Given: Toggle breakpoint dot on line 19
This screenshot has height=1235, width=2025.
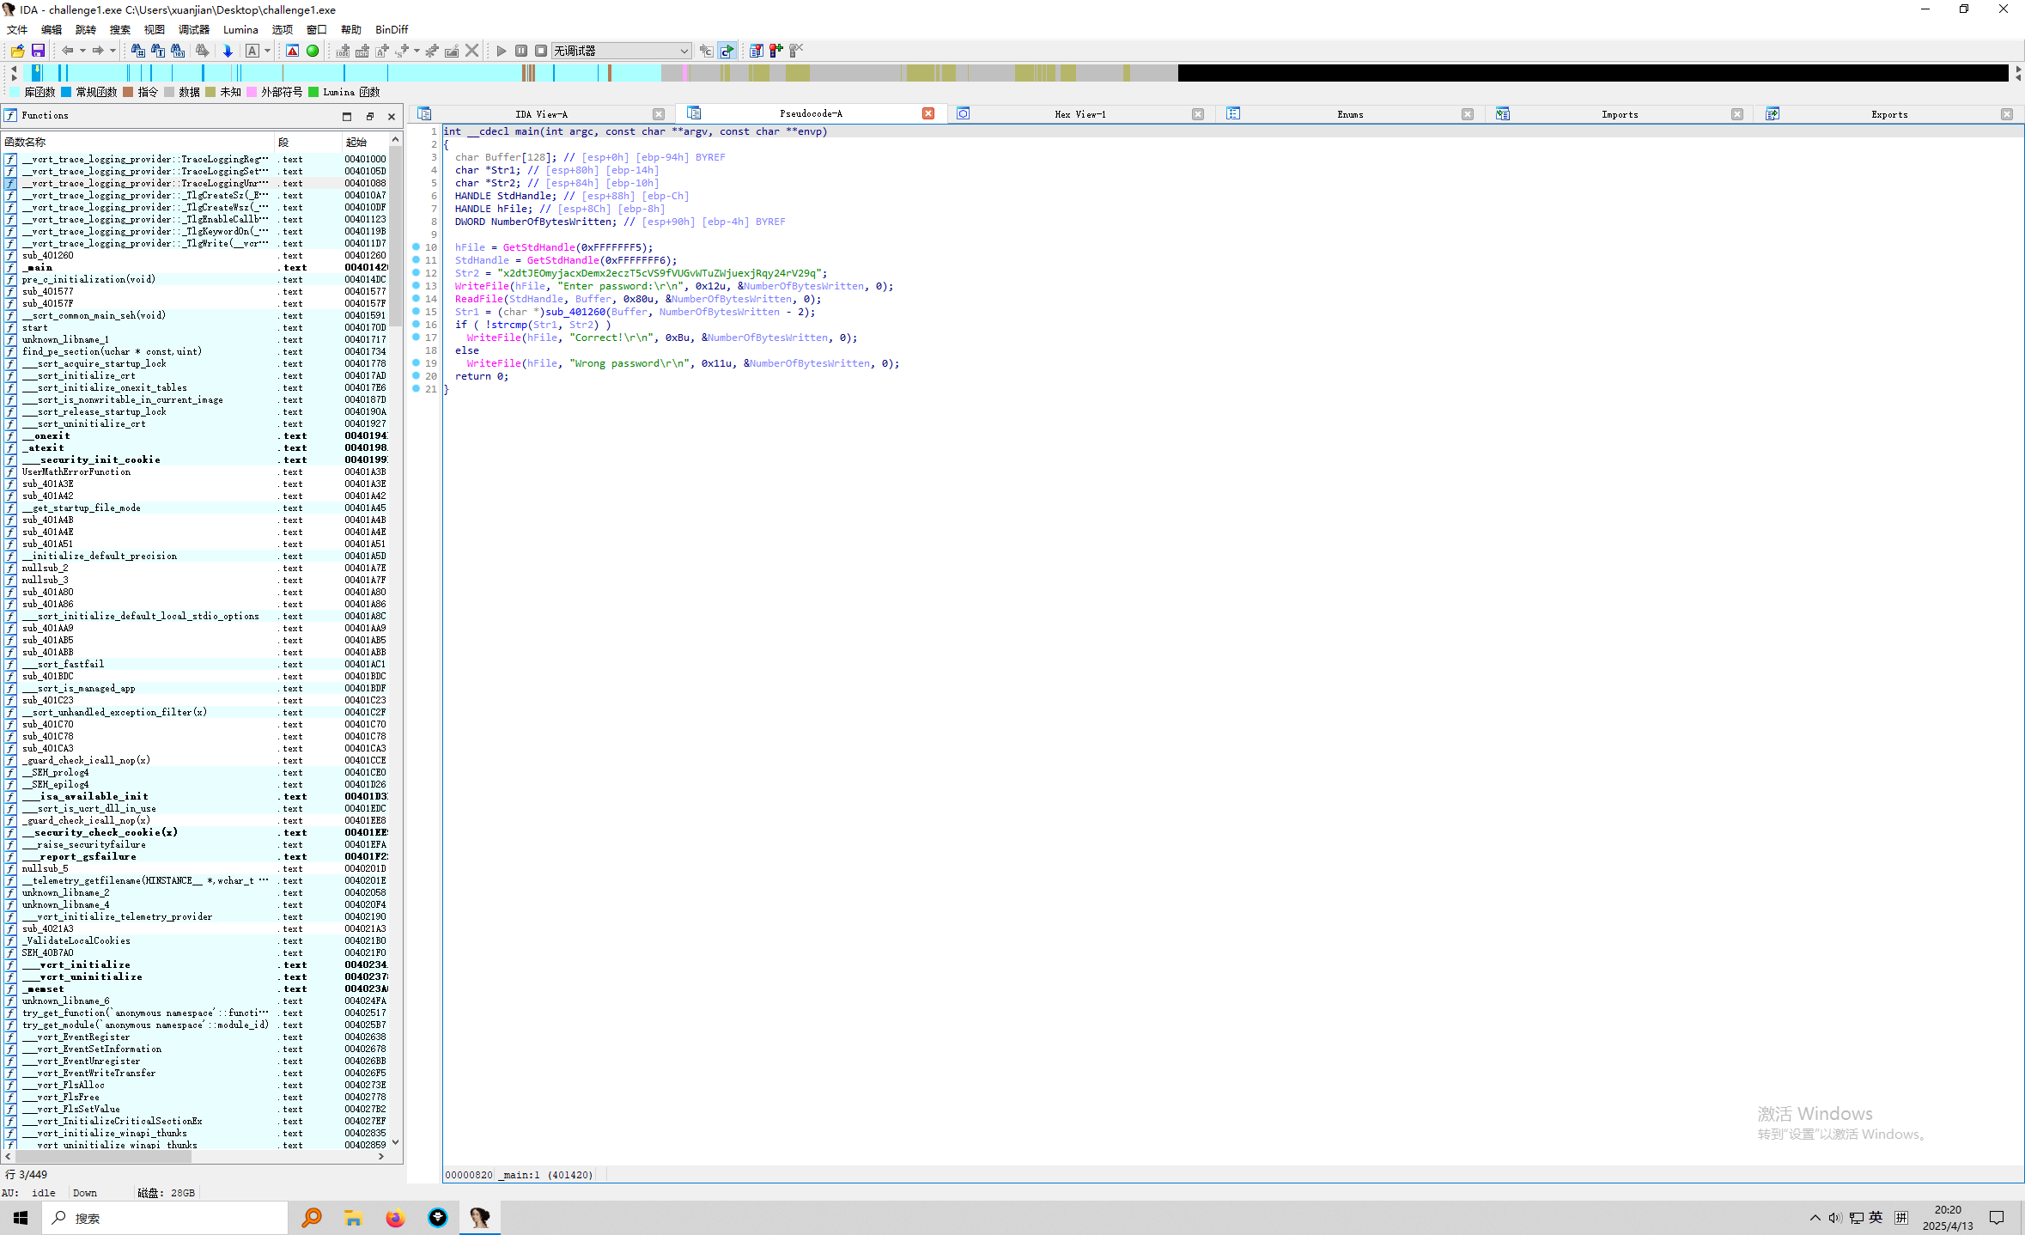Looking at the screenshot, I should point(417,363).
